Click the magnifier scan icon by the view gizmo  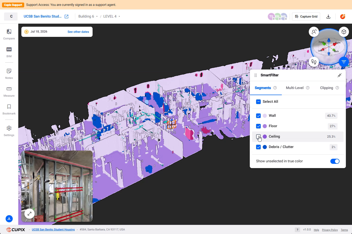pos(314,32)
